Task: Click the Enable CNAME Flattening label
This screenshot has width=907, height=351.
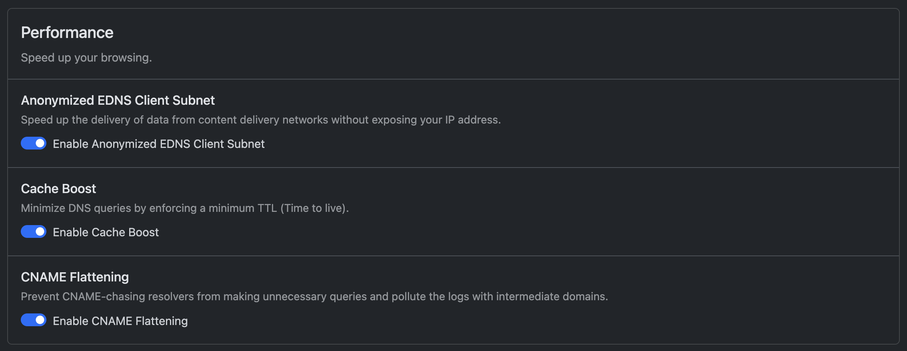Action: (x=120, y=321)
